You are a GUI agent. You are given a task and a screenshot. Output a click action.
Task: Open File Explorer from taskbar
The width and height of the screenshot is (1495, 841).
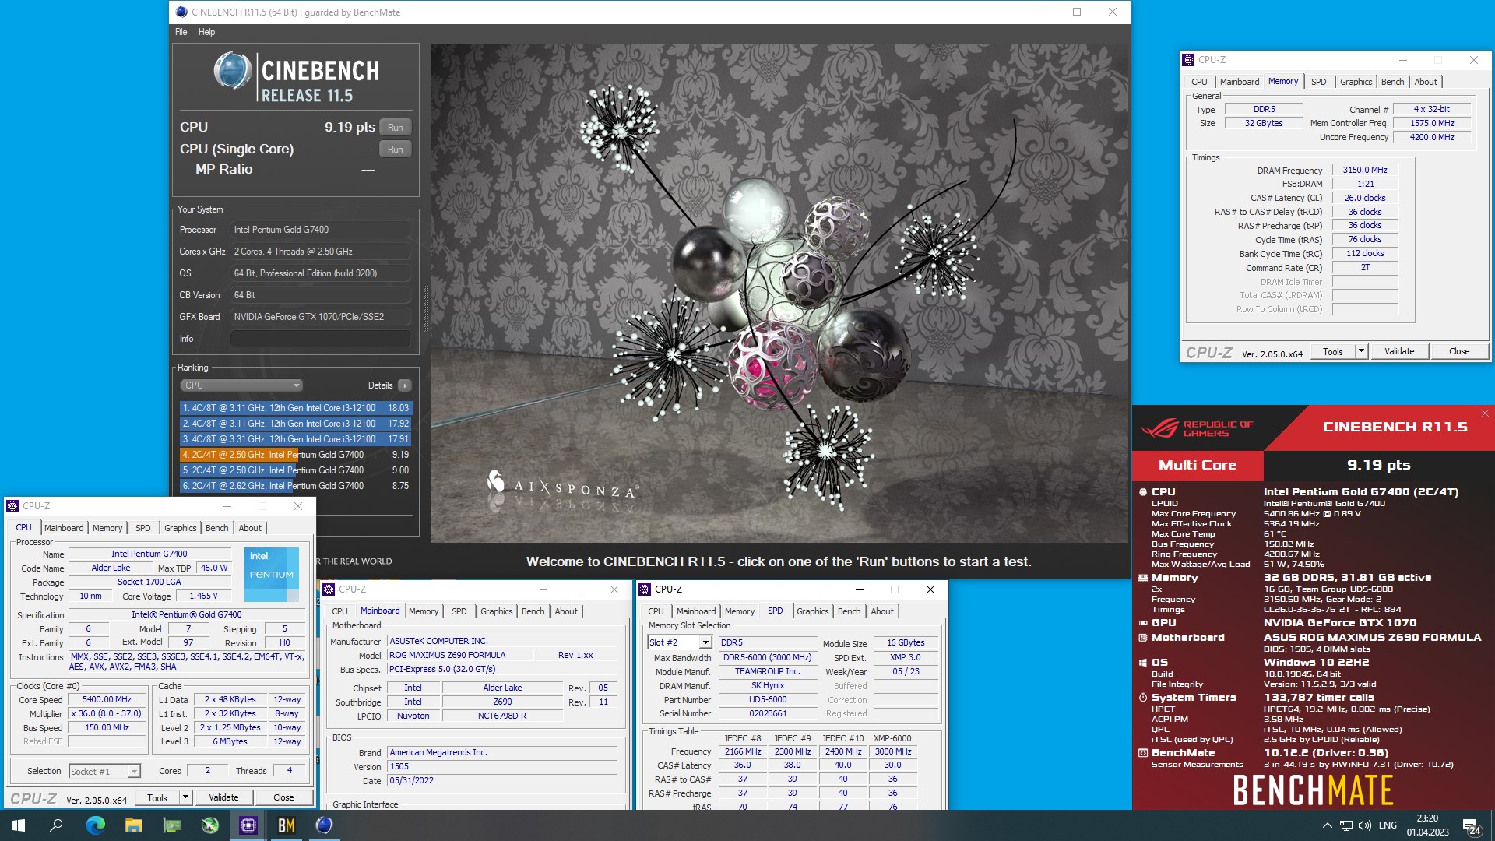click(133, 825)
